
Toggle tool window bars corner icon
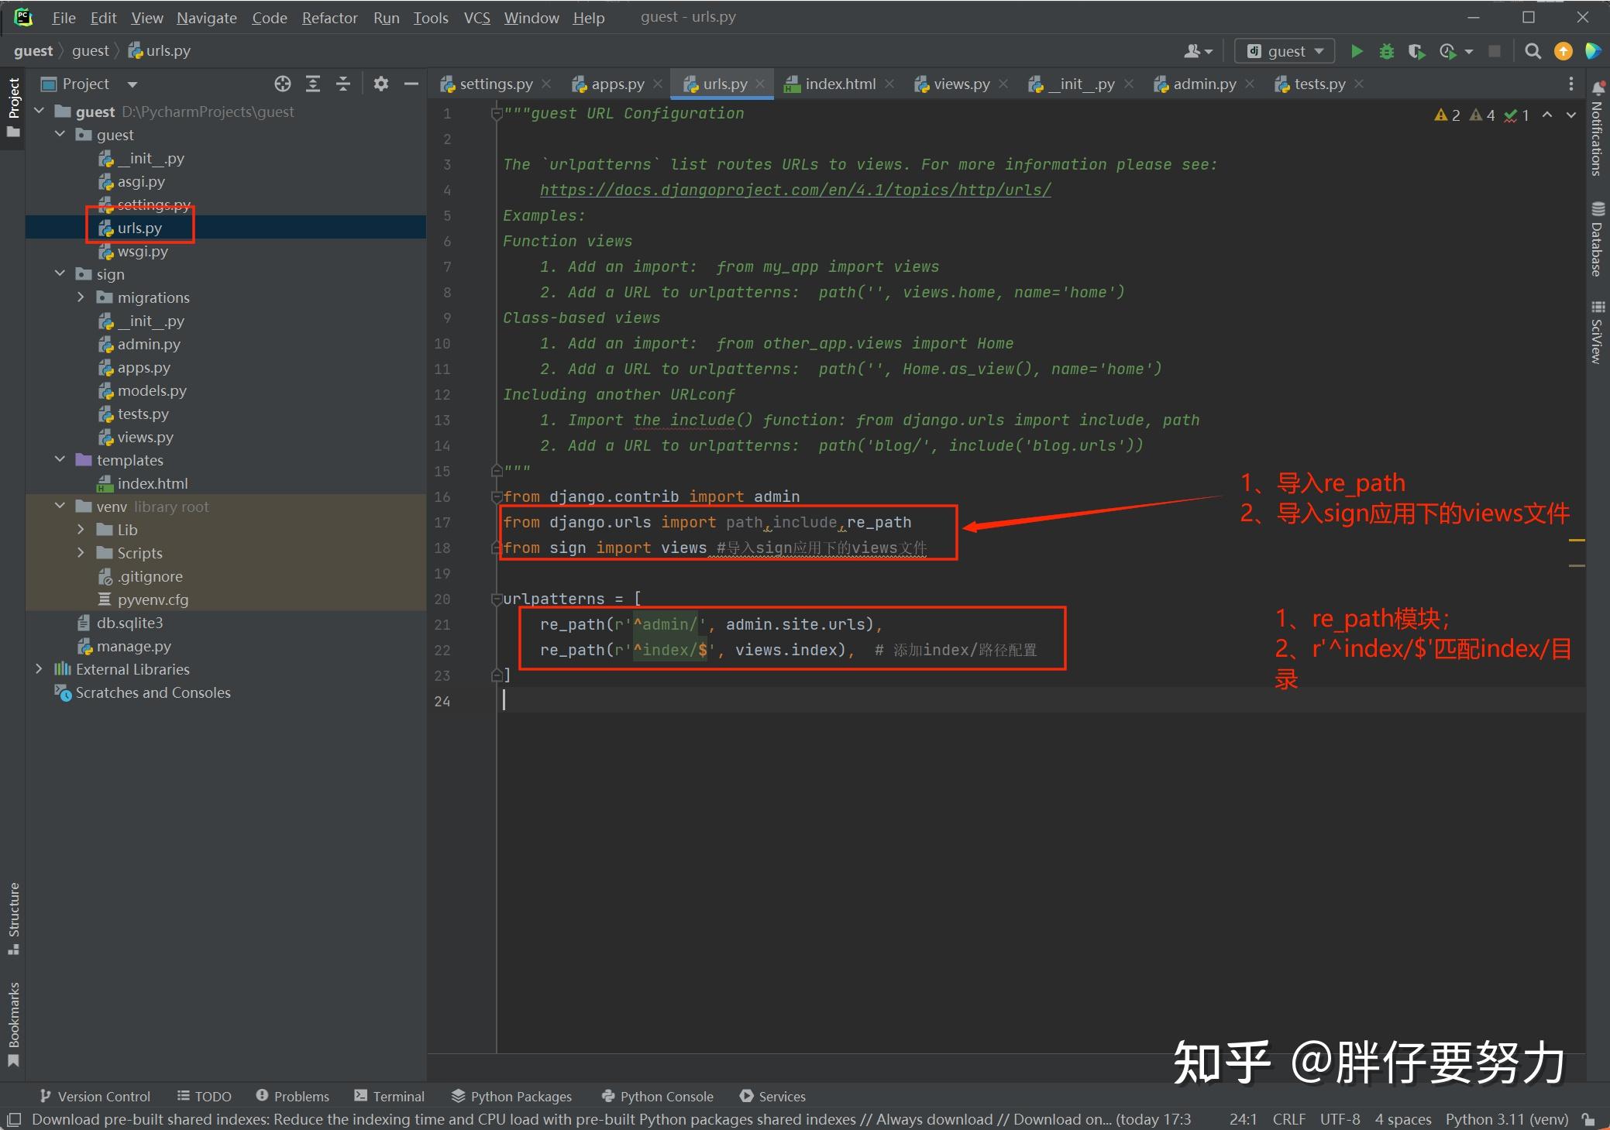pos(13,1119)
